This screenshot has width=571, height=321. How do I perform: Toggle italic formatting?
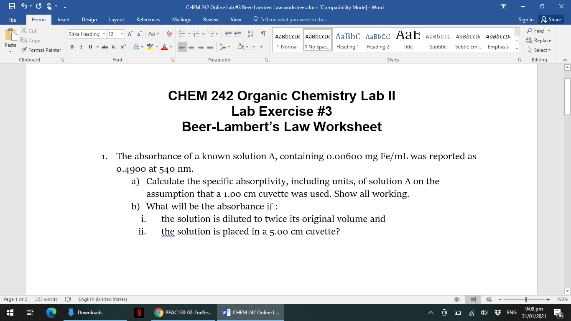[81, 47]
